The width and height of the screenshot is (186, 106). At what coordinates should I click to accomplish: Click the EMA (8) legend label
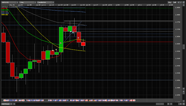tap(4, 8)
